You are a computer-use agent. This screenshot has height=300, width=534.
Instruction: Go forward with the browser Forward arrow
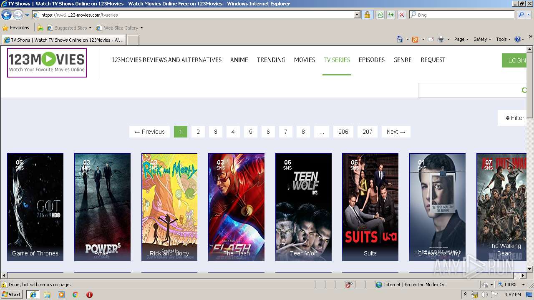[18, 15]
